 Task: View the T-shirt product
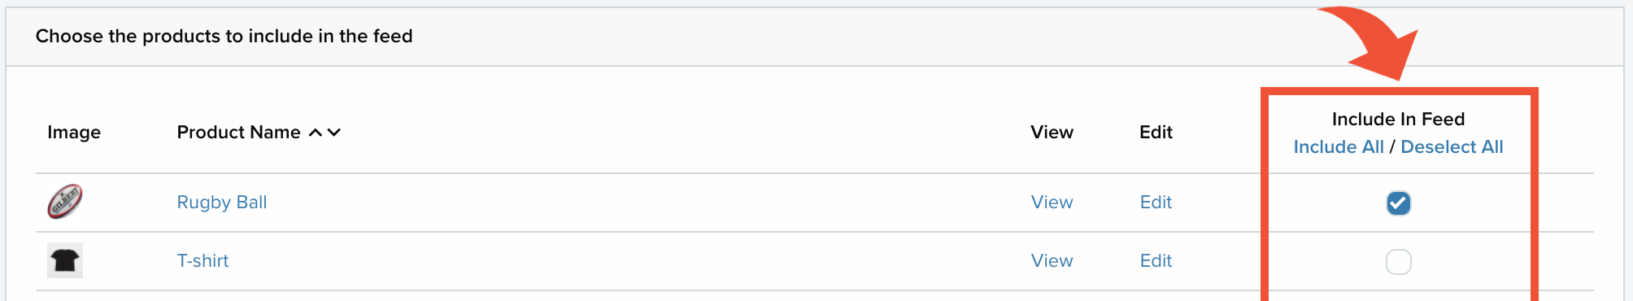[x=1052, y=260]
